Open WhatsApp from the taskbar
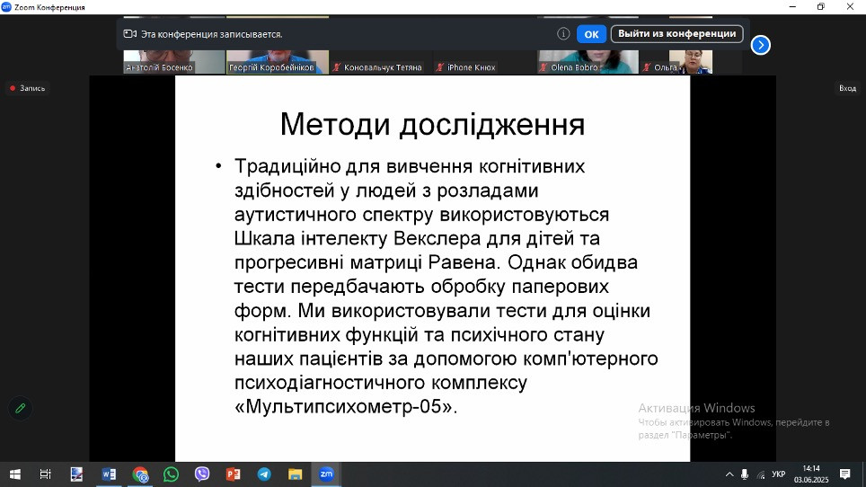This screenshot has height=487, width=866. tap(172, 474)
